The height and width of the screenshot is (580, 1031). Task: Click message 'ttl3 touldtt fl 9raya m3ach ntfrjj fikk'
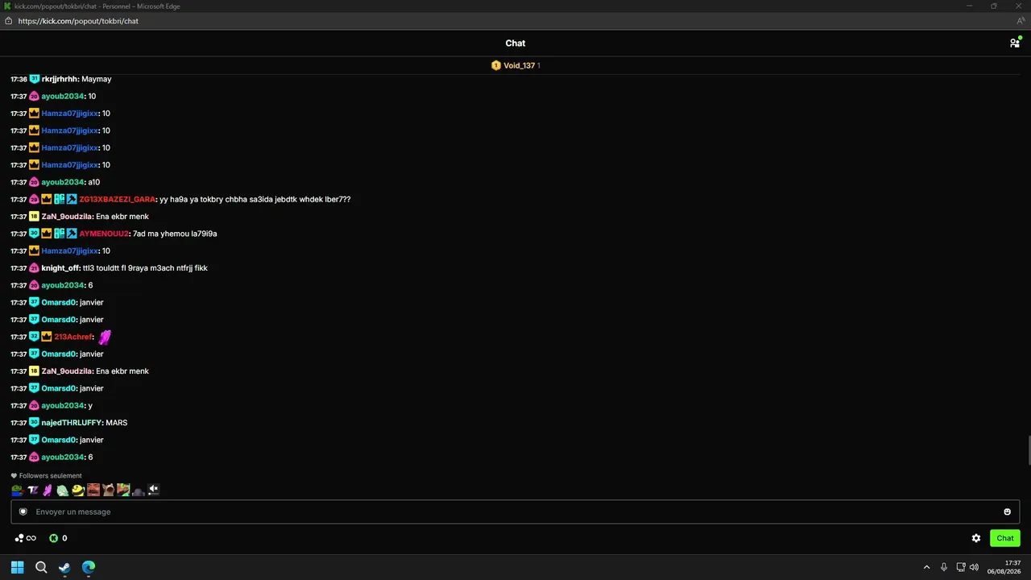(x=145, y=268)
